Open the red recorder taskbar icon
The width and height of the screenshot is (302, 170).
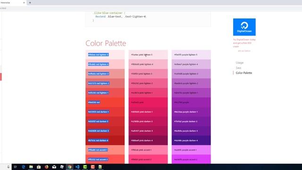92,167
